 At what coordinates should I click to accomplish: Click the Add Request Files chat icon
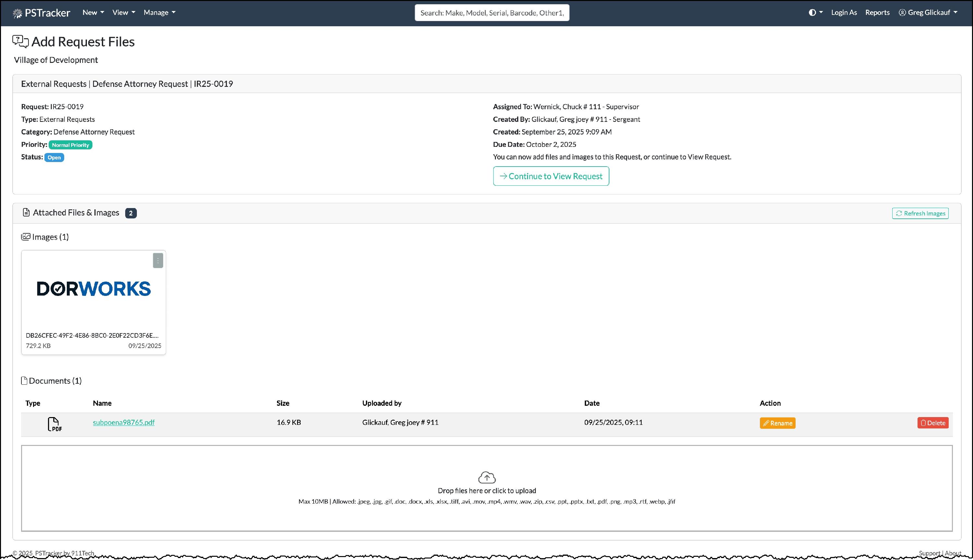coord(20,41)
